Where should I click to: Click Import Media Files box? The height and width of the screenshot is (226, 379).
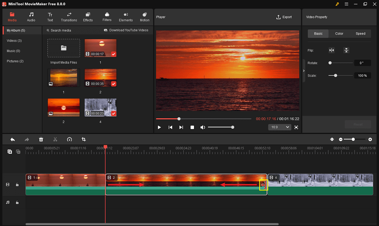point(64,48)
